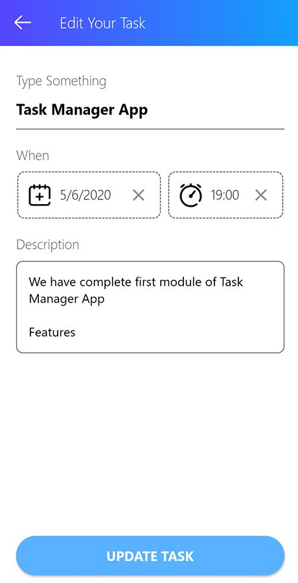Click the Edit Your Task header title
The width and height of the screenshot is (298, 583).
click(103, 23)
